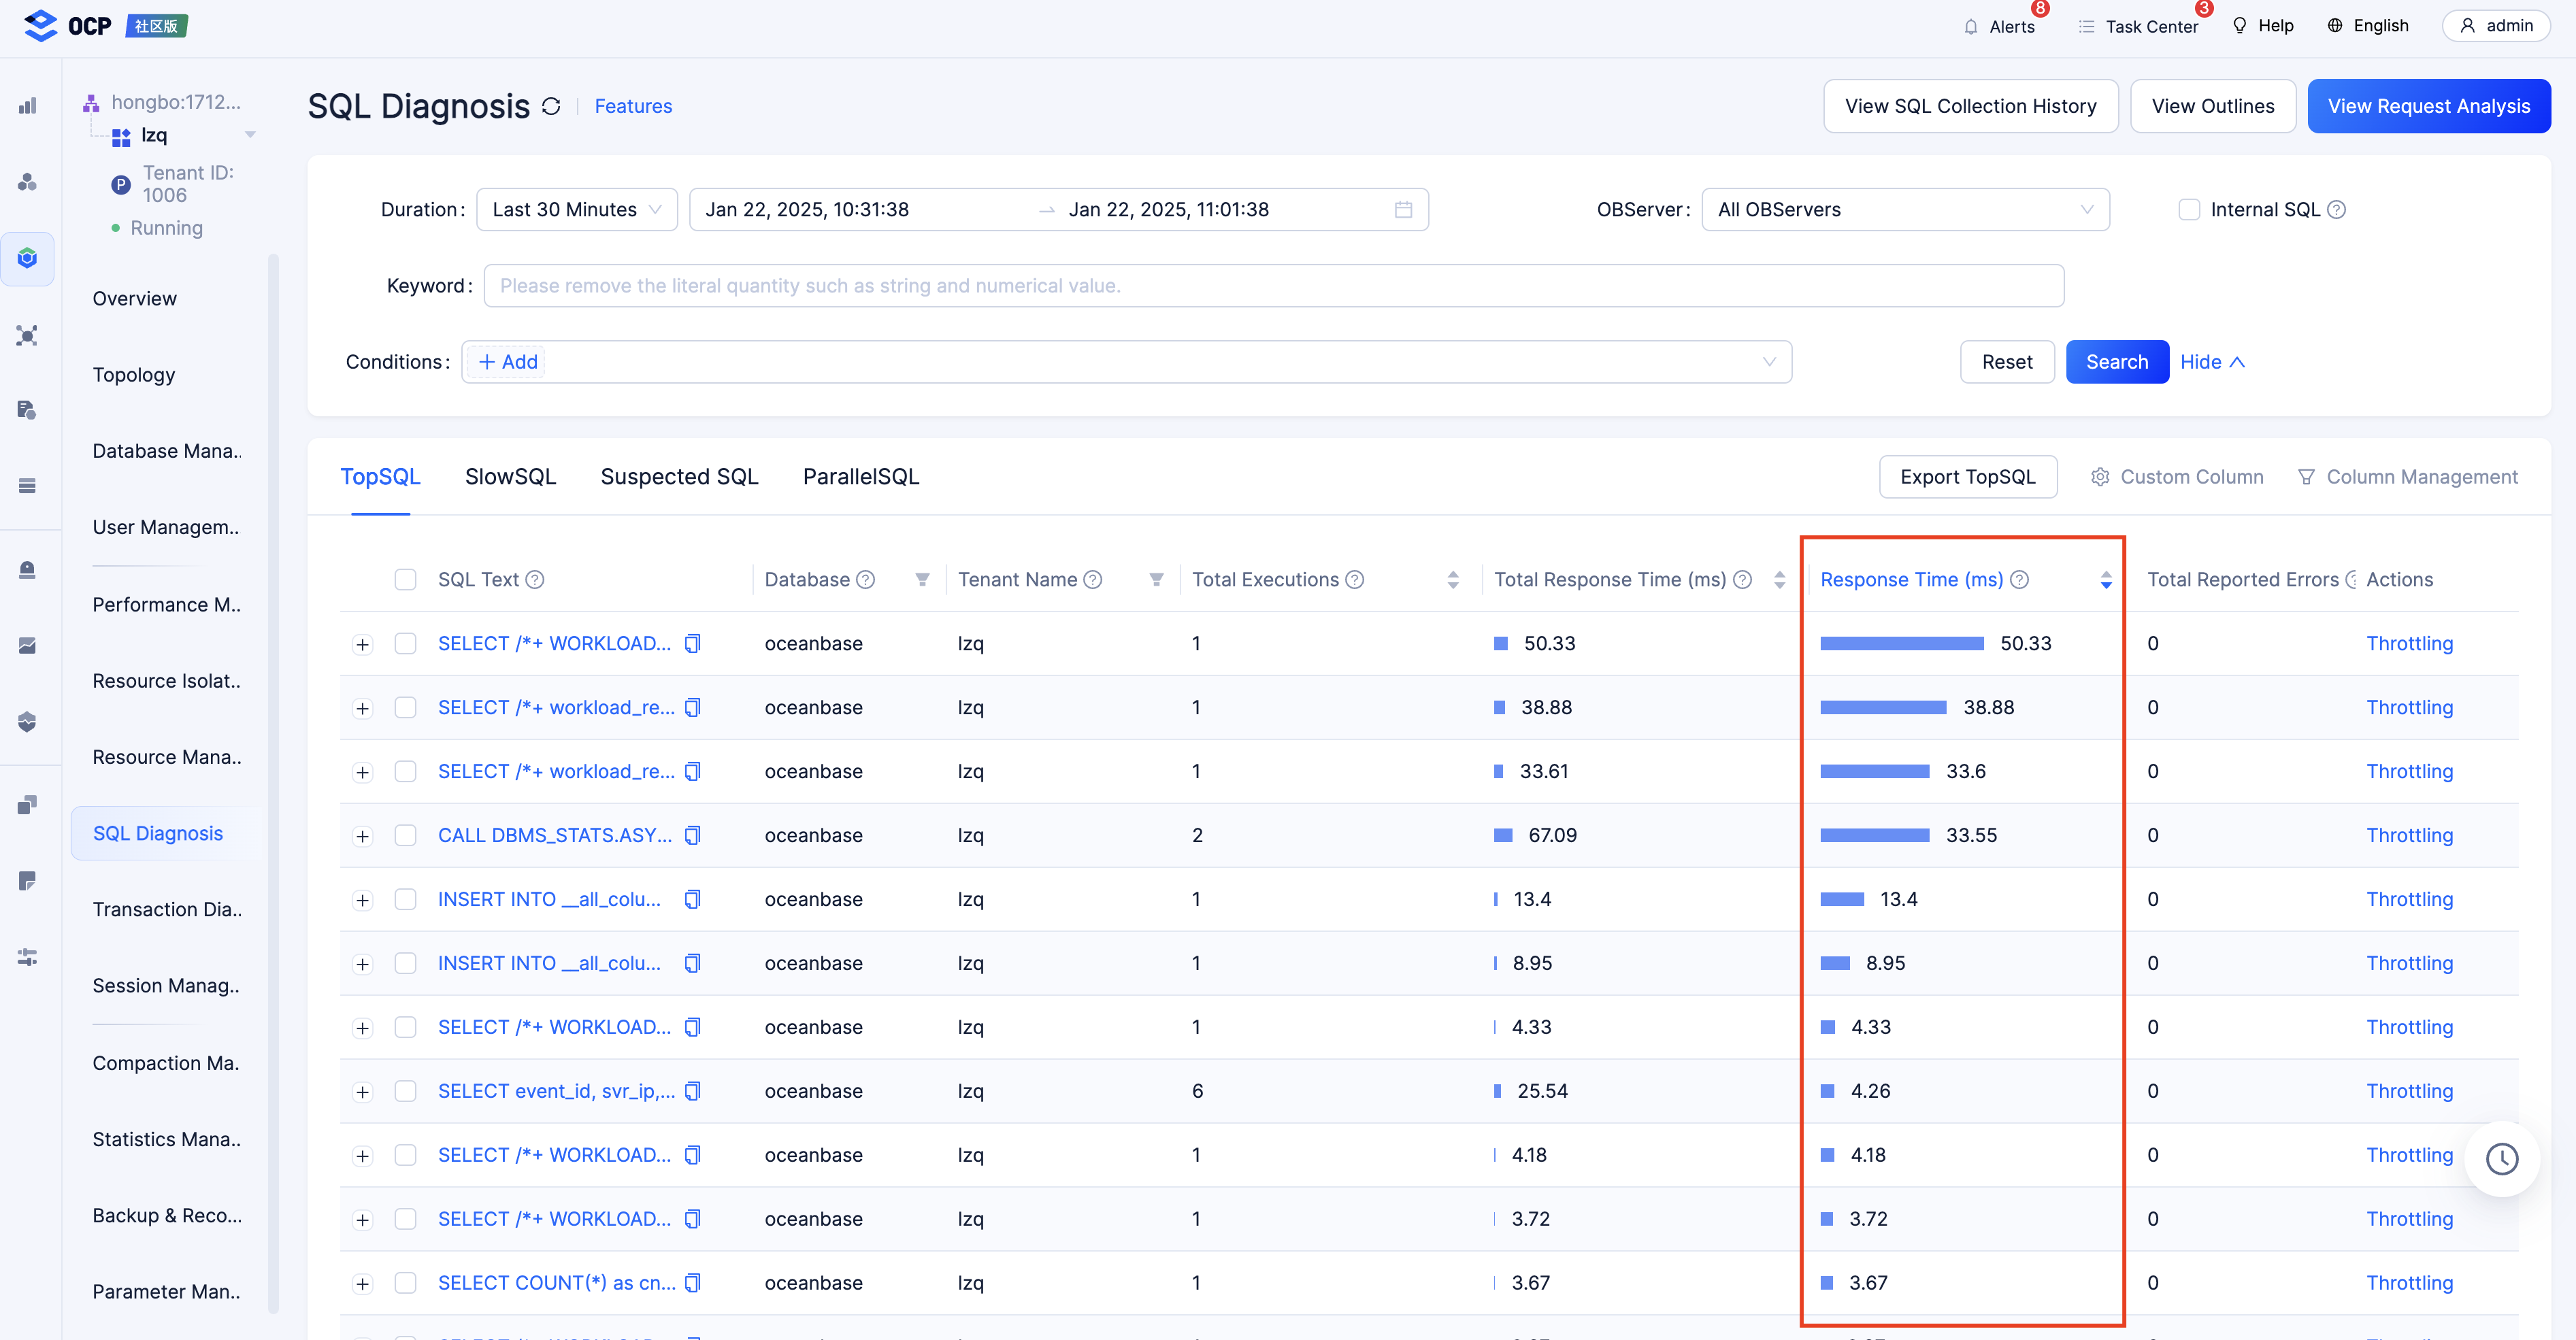The height and width of the screenshot is (1340, 2576).
Task: Open Overview in the tenant menu
Action: pos(135,299)
